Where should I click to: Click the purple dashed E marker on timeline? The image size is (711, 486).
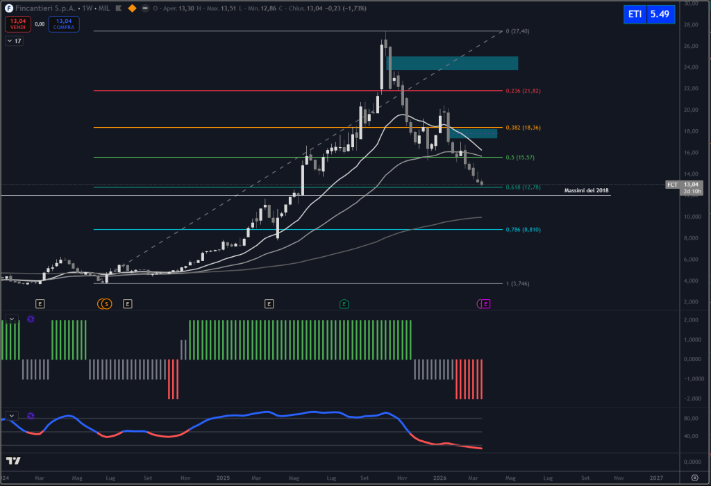point(484,303)
